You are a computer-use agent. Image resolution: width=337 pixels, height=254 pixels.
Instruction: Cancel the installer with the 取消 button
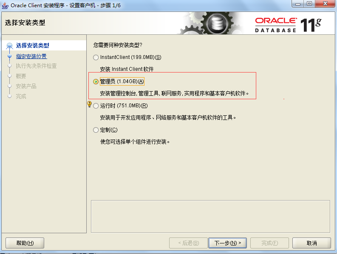(312, 243)
